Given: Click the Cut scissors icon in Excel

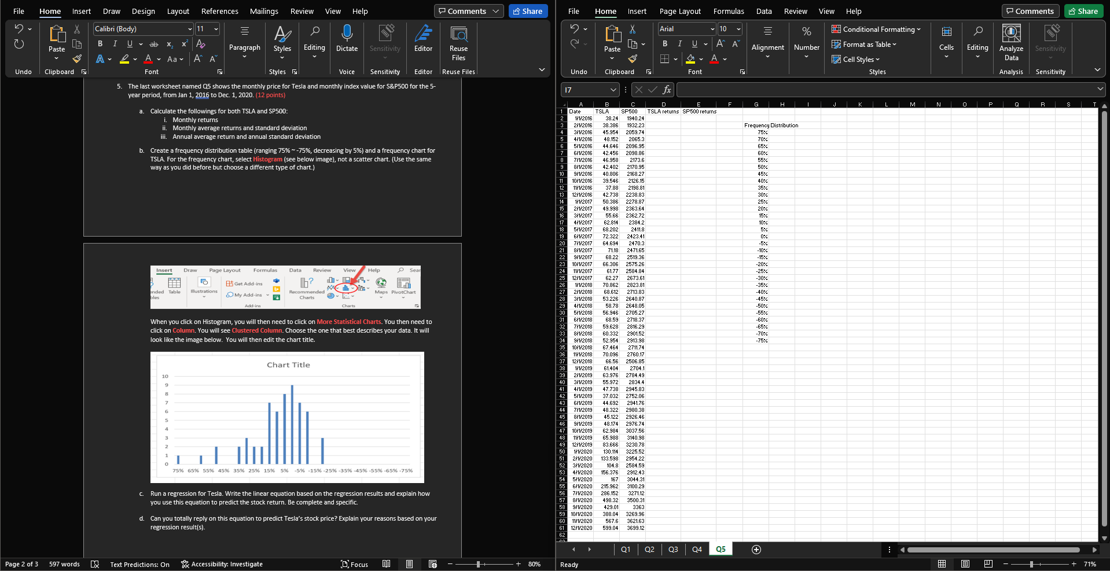Looking at the screenshot, I should [x=633, y=29].
